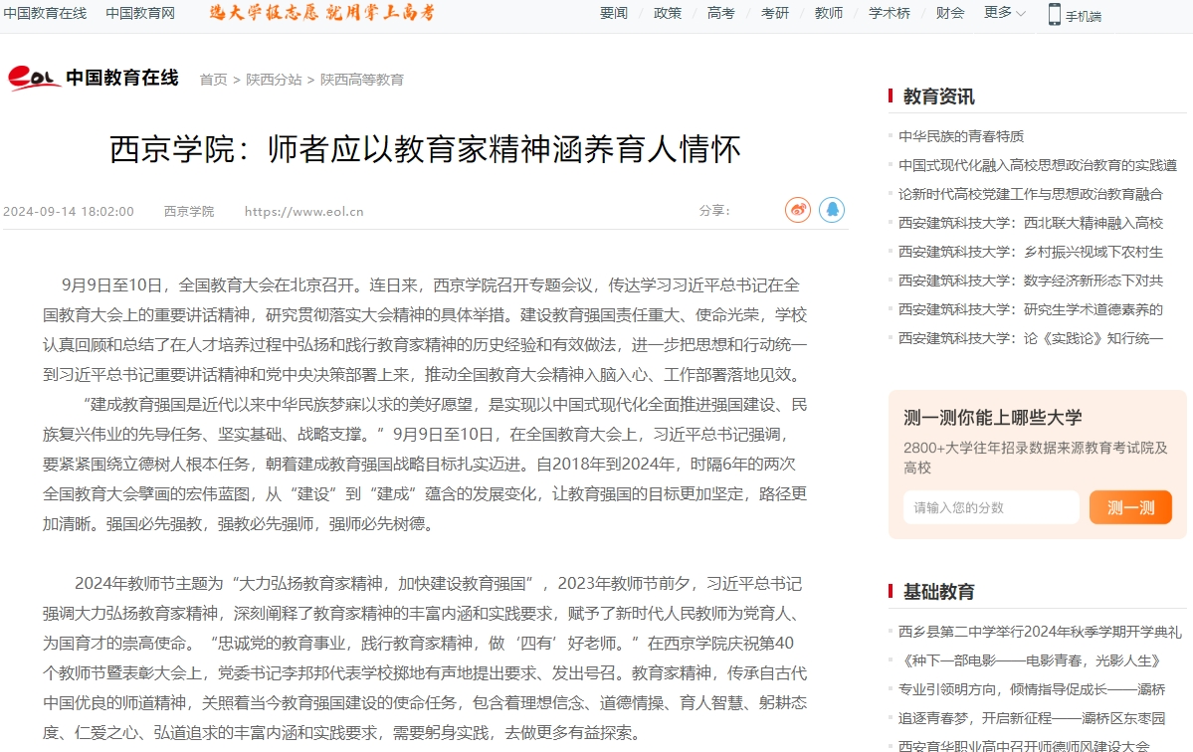Select the 考研 navigation item
Viewport: 1193px width, 752px height.
click(775, 13)
